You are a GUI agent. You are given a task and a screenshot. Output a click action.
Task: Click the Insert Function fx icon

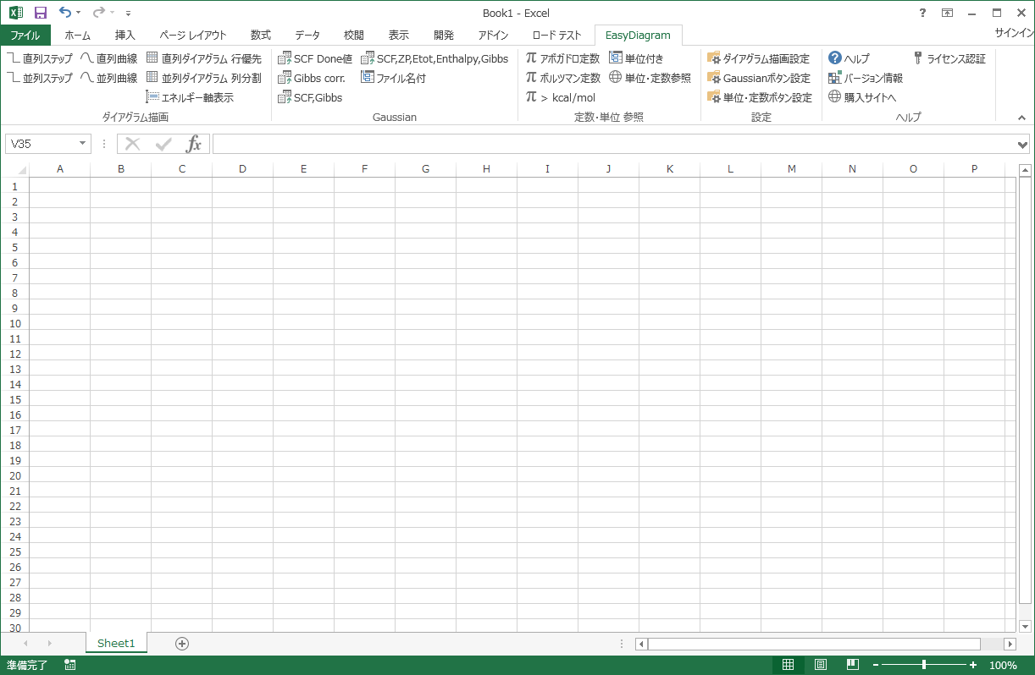[194, 144]
